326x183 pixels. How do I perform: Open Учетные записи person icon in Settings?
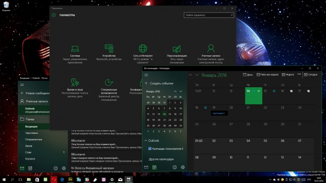point(211,49)
